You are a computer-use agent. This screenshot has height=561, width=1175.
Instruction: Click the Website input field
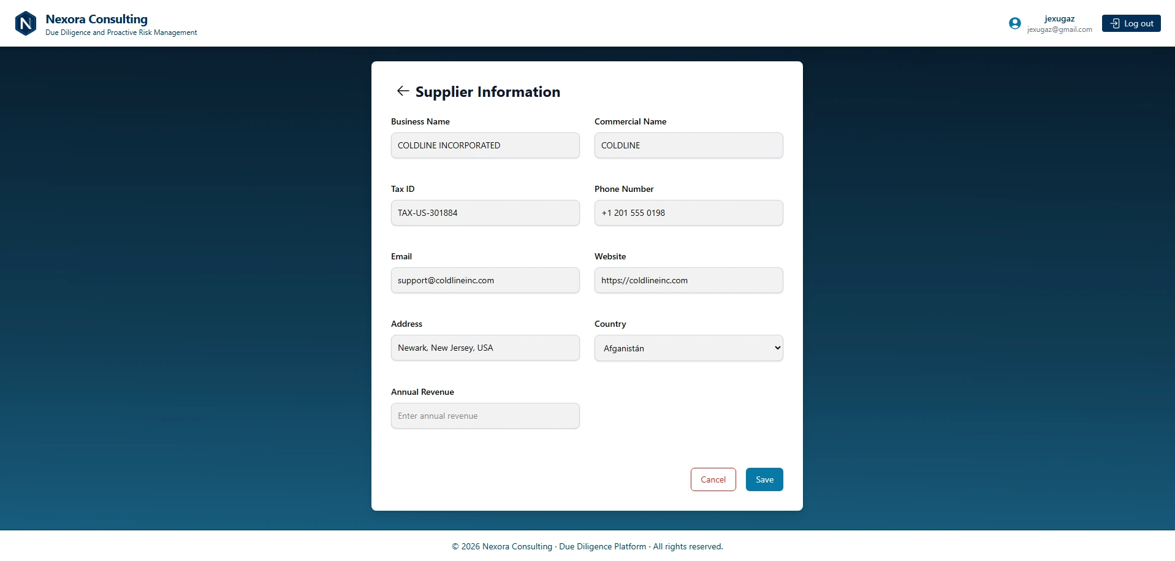[688, 280]
